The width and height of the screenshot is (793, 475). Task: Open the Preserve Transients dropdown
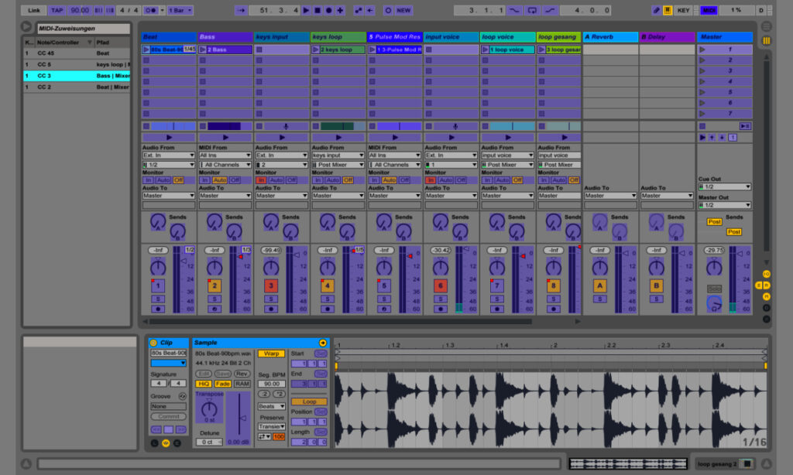(x=272, y=426)
